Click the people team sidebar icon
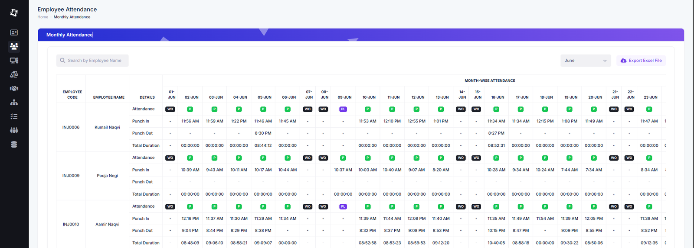694x248 pixels. [14, 130]
